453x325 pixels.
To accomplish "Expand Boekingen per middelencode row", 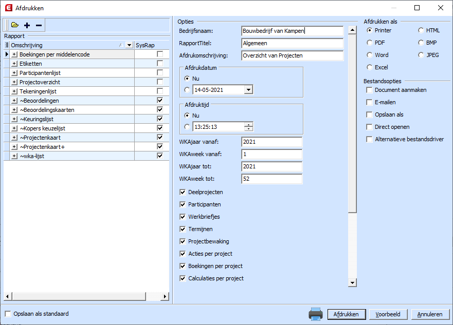I will pyautogui.click(x=14, y=54).
